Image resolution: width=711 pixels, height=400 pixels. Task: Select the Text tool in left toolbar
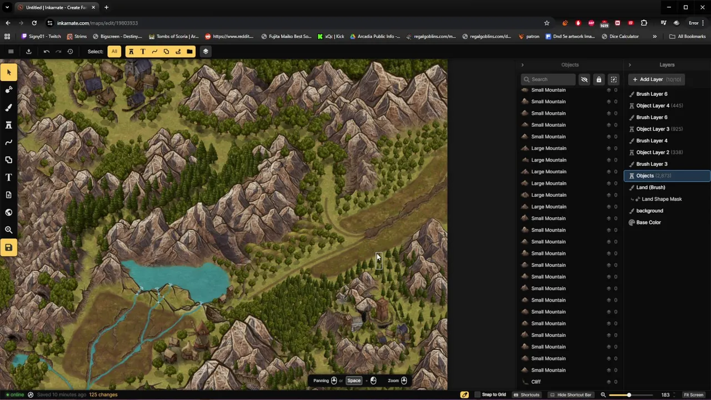(8, 177)
